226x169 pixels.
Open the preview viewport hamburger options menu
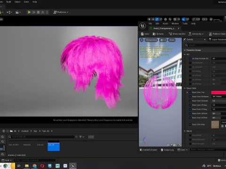[x=142, y=40]
